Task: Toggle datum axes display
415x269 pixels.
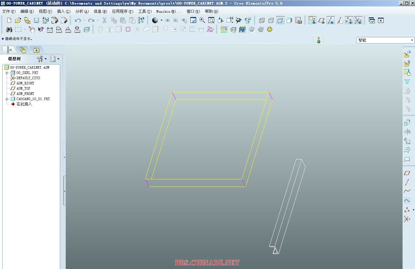Action: [x=331, y=21]
